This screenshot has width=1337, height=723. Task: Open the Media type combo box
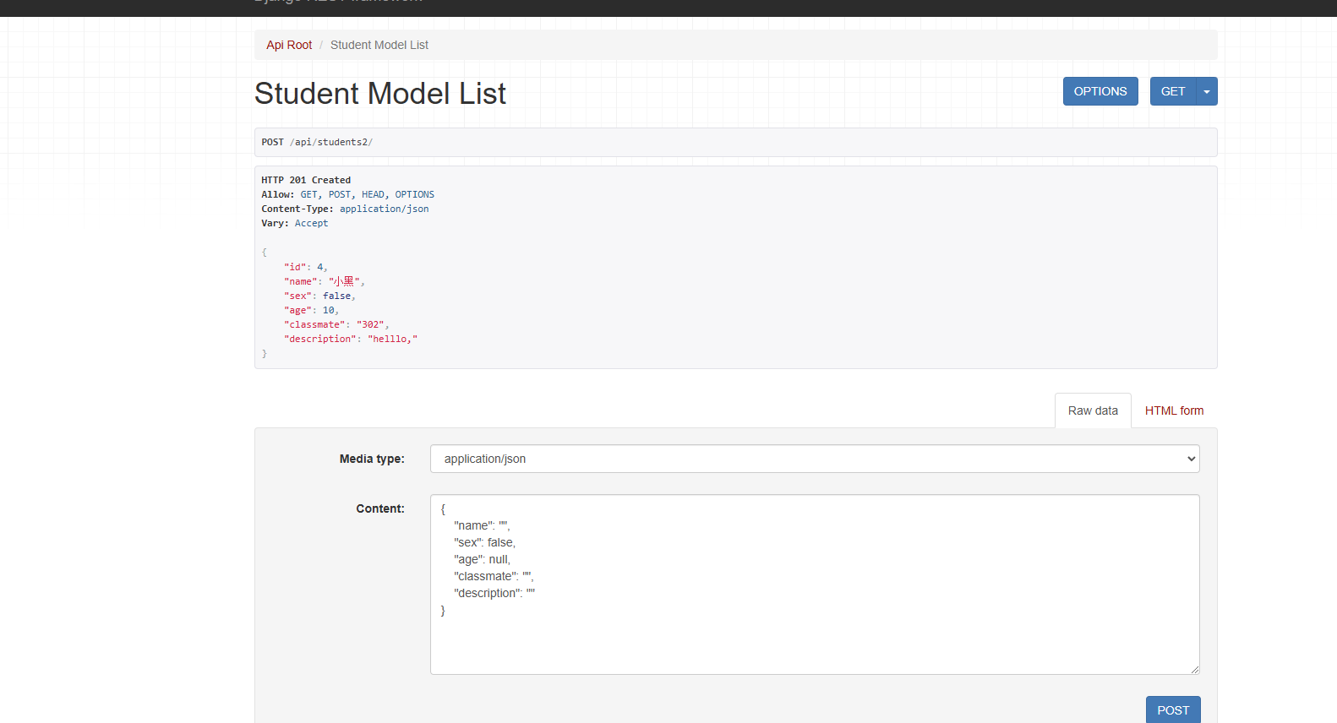pyautogui.click(x=814, y=459)
